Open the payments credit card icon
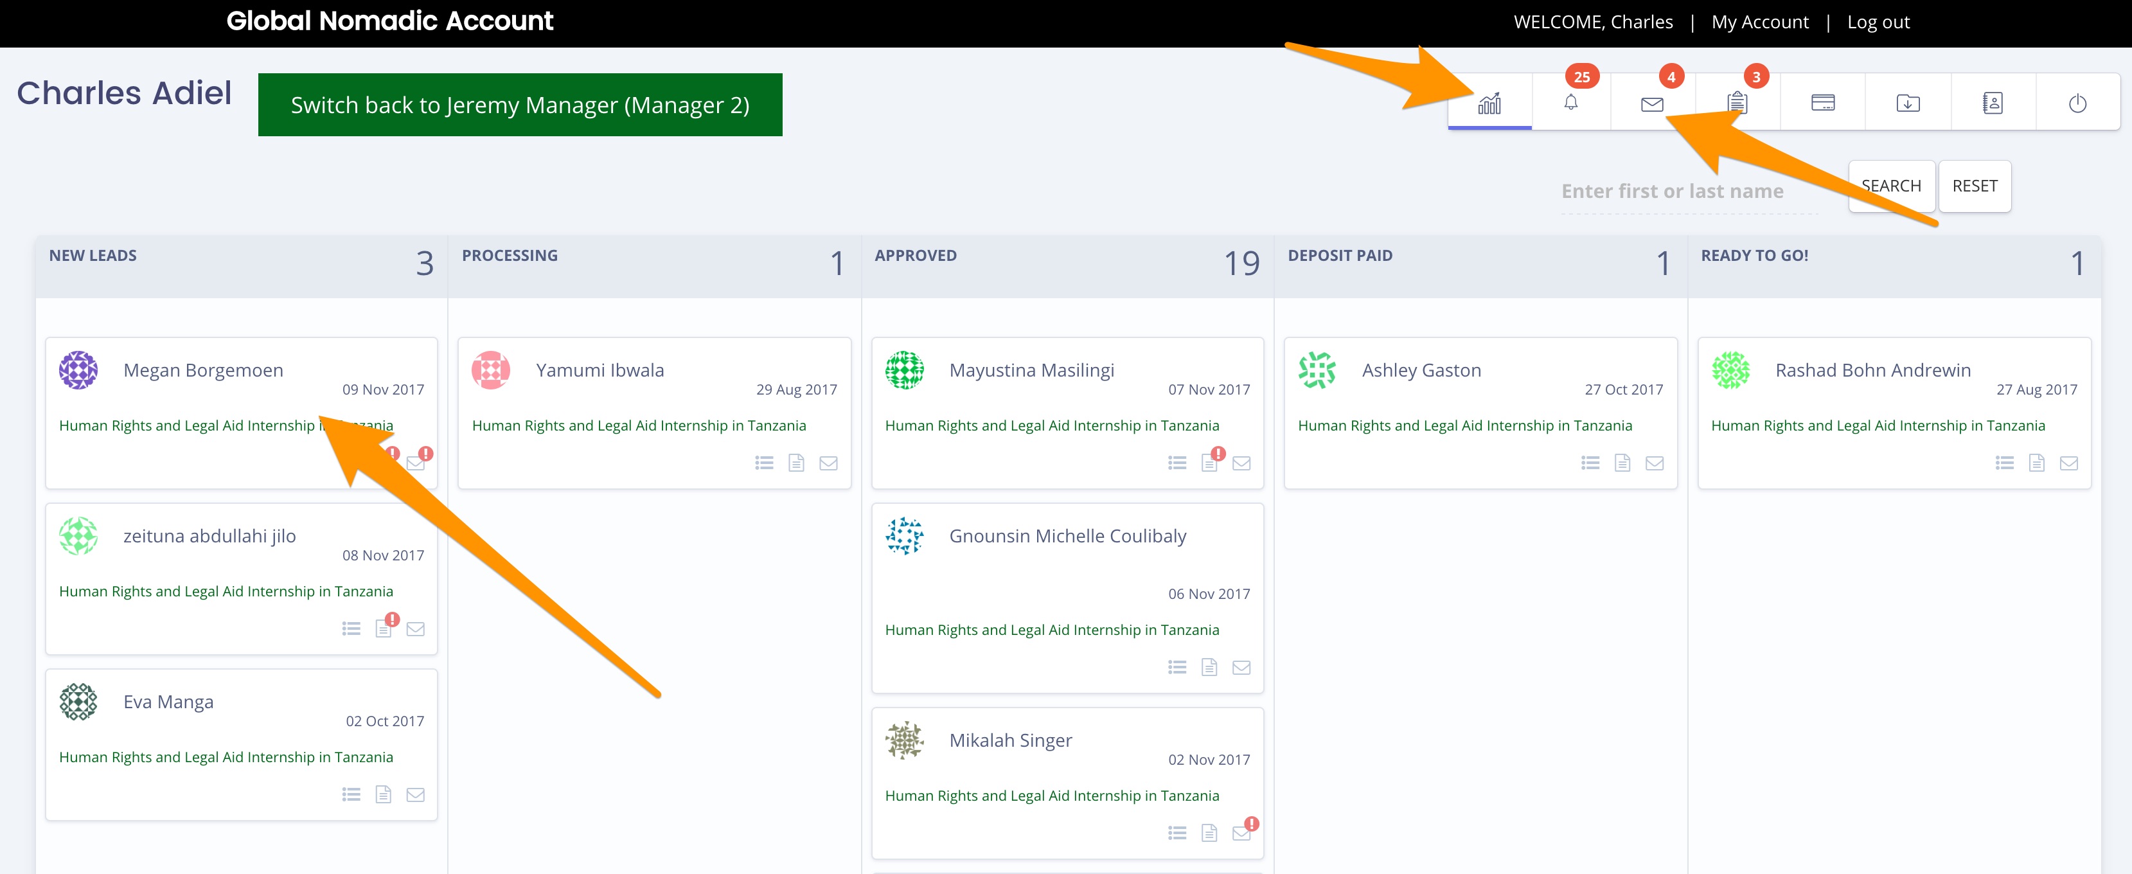This screenshot has height=874, width=2132. 1822,103
